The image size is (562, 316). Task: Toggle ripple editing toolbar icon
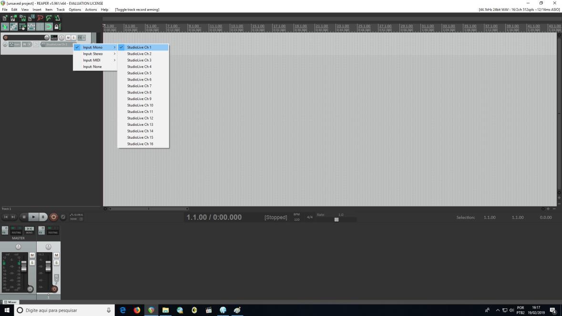22,27
